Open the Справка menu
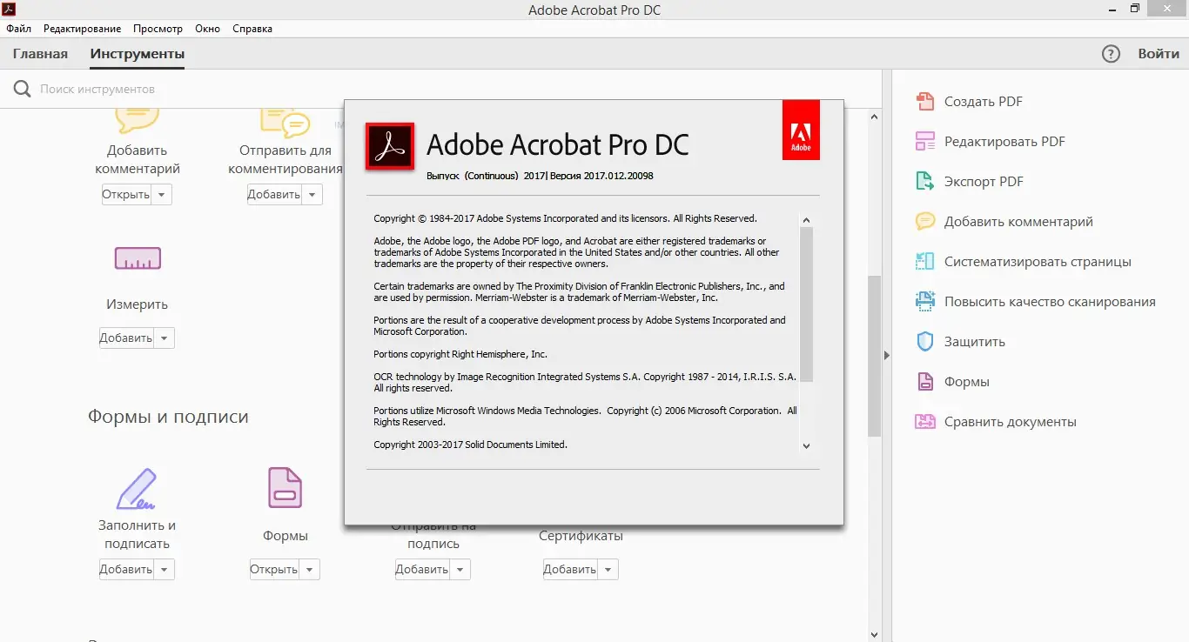1189x642 pixels. point(252,29)
